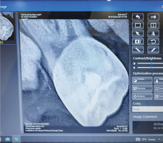
Task: Click the contrast slider handle
Action: [152, 63]
